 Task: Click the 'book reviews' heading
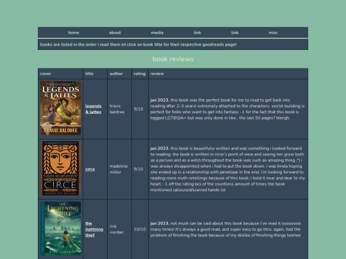click(x=173, y=59)
